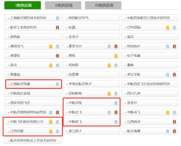Click bronze medal icon beside 航空工业南京机电
The width and height of the screenshot is (181, 146).
[x=57, y=27]
